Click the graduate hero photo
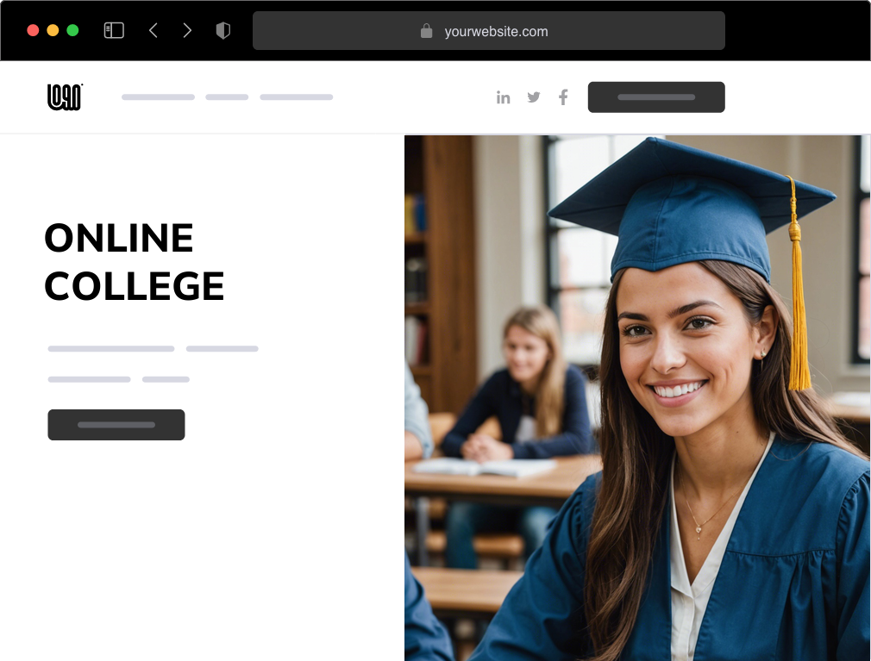The height and width of the screenshot is (661, 871). click(637, 398)
